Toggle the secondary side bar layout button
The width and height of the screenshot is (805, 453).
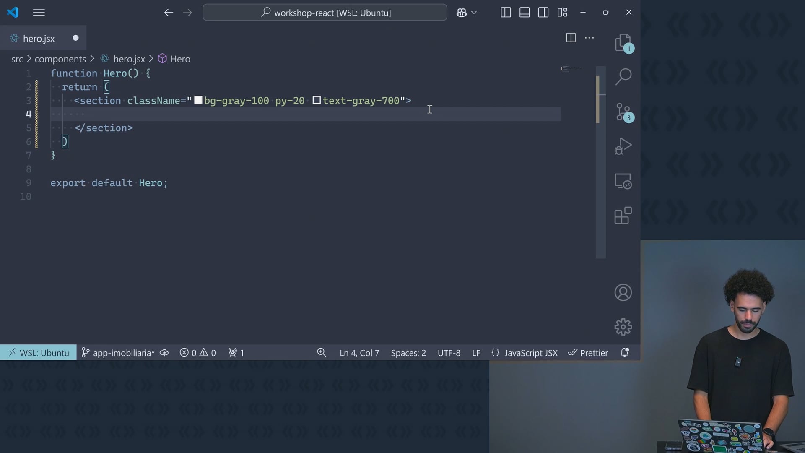pos(543,13)
